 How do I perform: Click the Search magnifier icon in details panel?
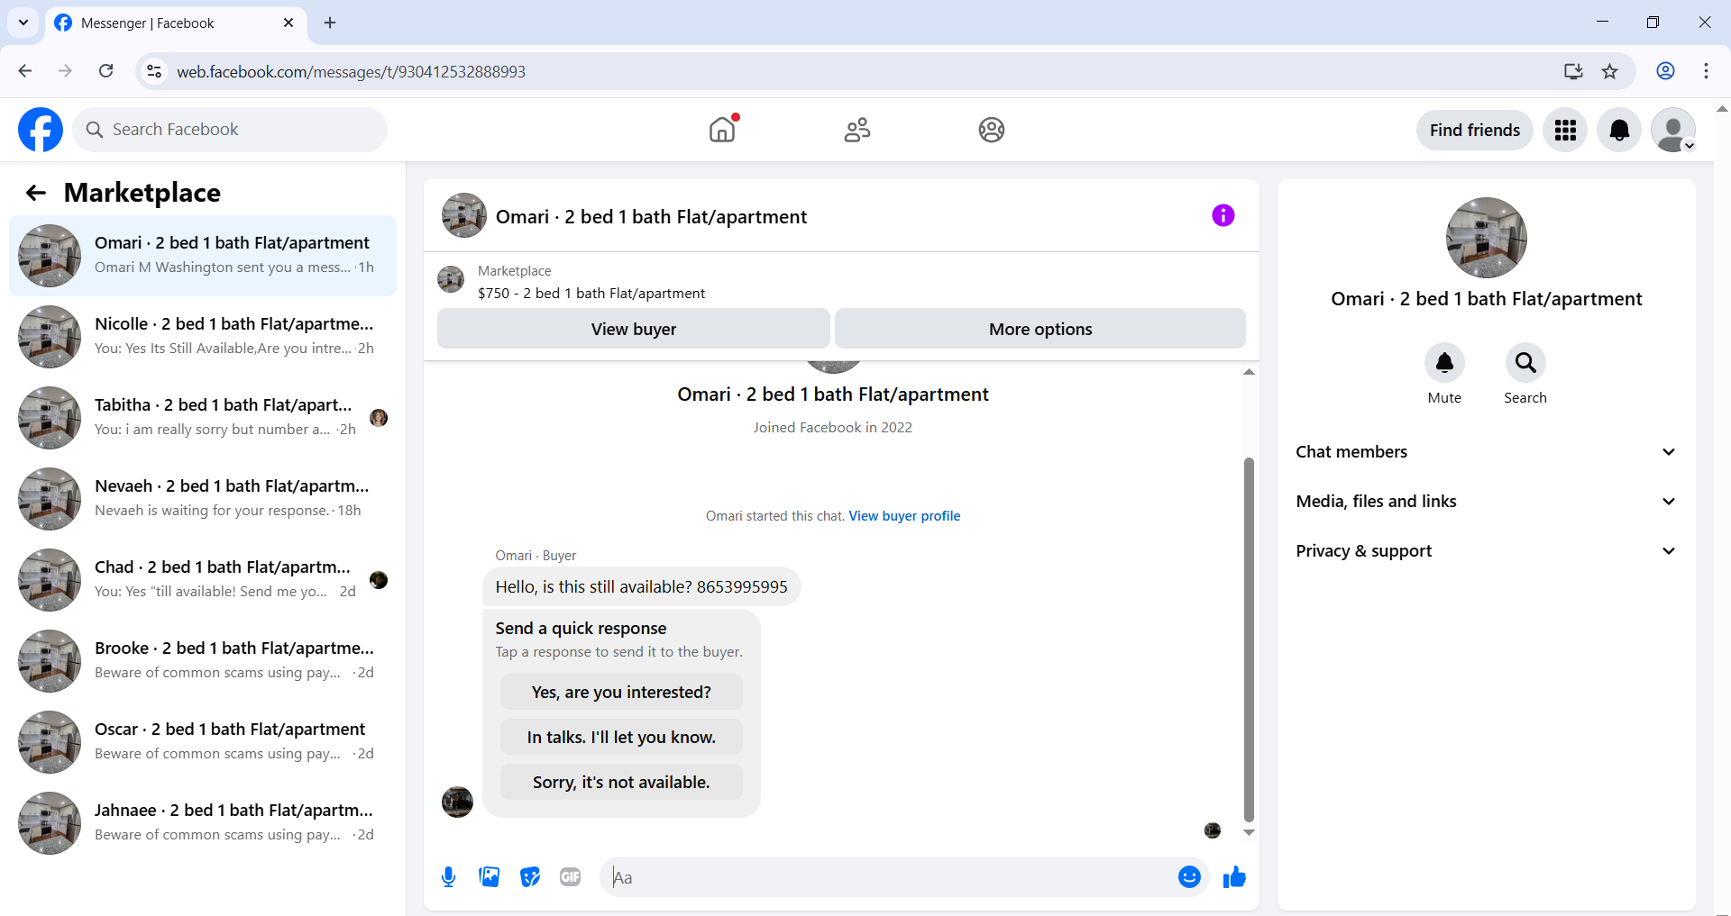point(1525,363)
